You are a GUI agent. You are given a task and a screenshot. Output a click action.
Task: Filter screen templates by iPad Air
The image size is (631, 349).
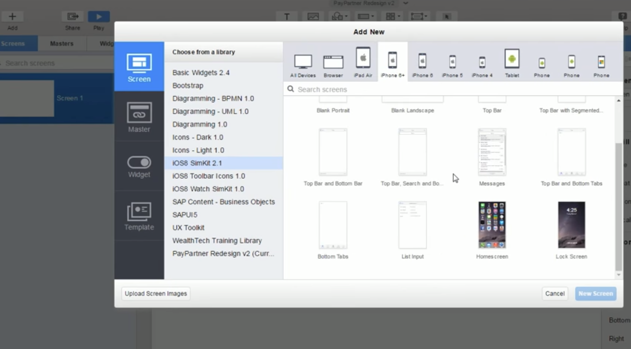(363, 62)
